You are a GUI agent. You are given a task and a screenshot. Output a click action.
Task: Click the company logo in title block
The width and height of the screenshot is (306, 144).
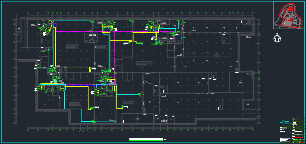point(286,122)
